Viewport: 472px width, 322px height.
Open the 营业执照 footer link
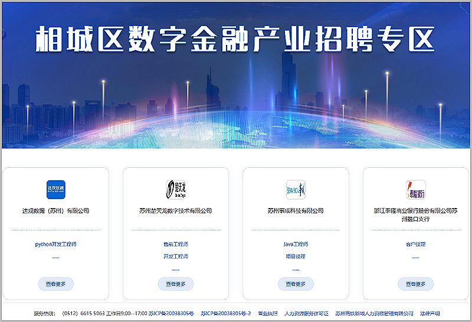[268, 314]
